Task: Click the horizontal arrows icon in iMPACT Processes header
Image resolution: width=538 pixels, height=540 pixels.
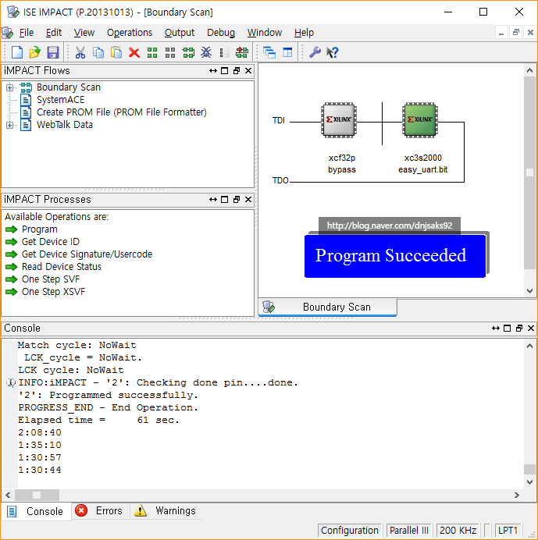Action: [x=213, y=200]
